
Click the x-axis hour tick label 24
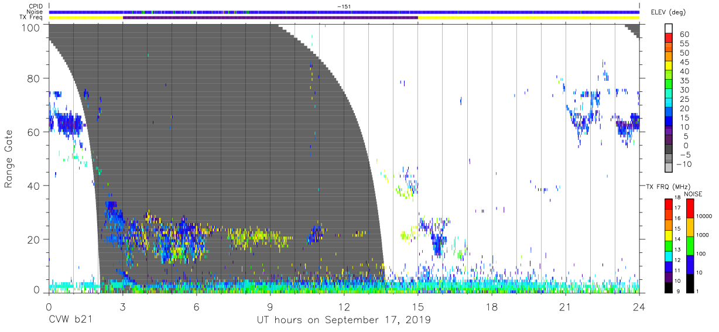click(x=639, y=306)
